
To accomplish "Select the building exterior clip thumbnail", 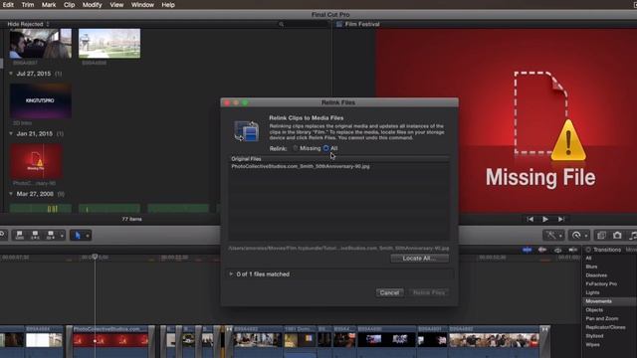I will (x=109, y=44).
